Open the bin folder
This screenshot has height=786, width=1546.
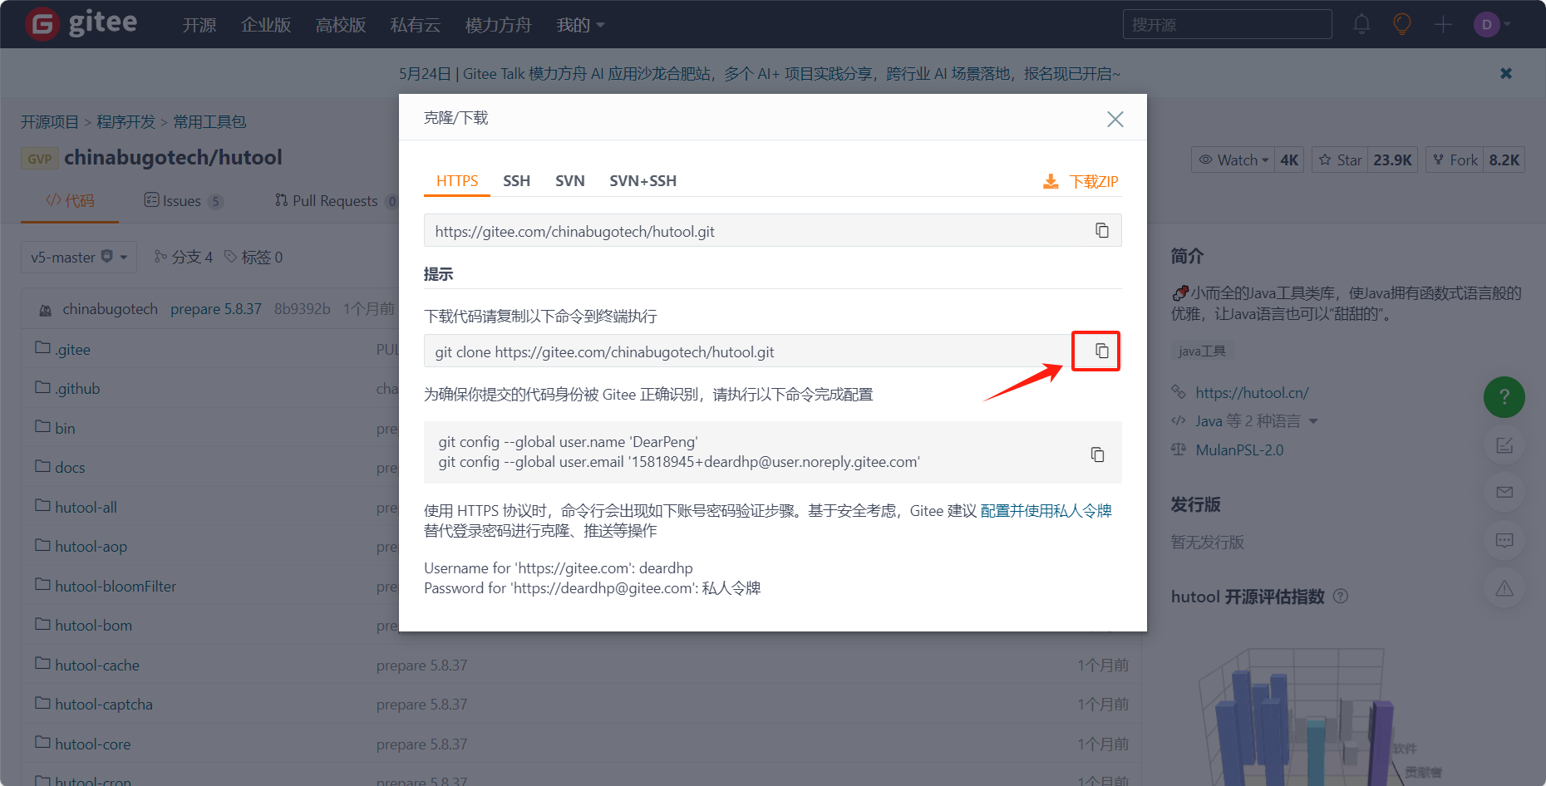[65, 428]
